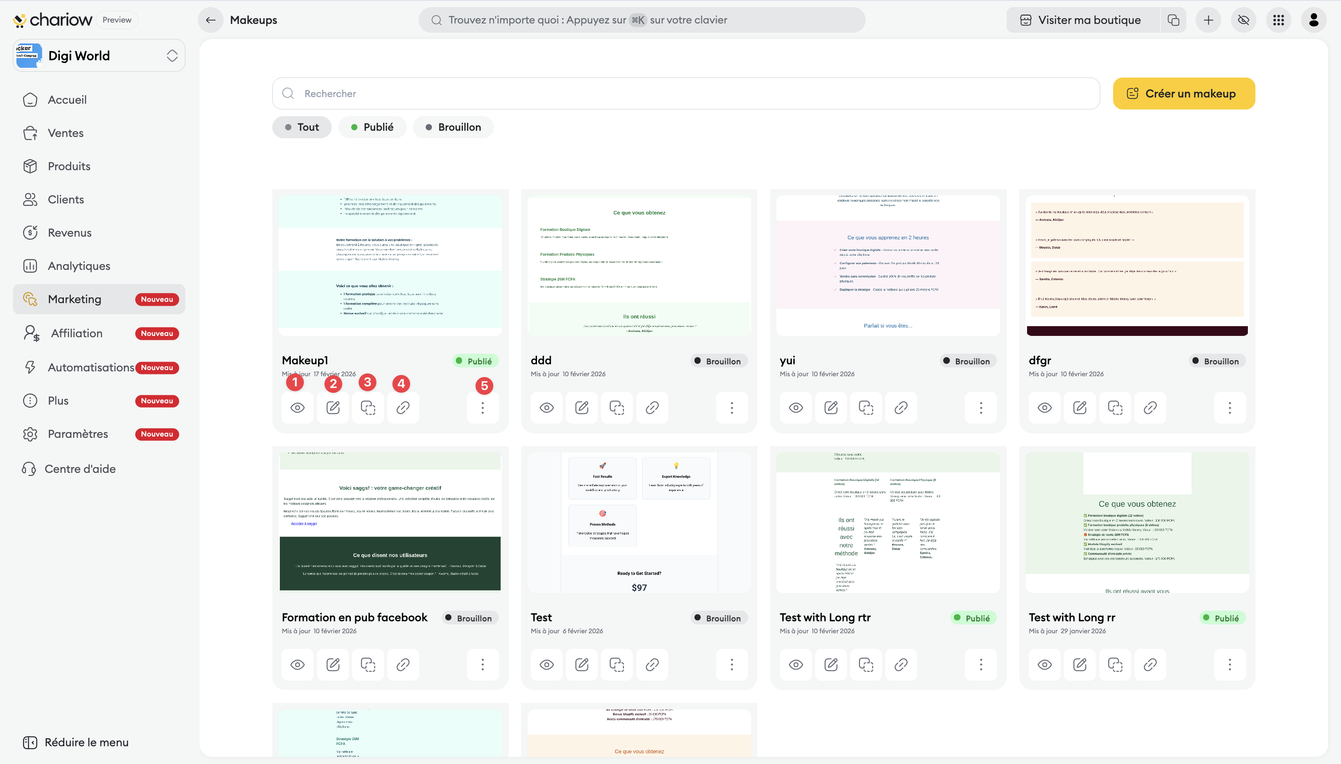
Task: Preview Makeup1 with the eye icon
Action: click(297, 407)
